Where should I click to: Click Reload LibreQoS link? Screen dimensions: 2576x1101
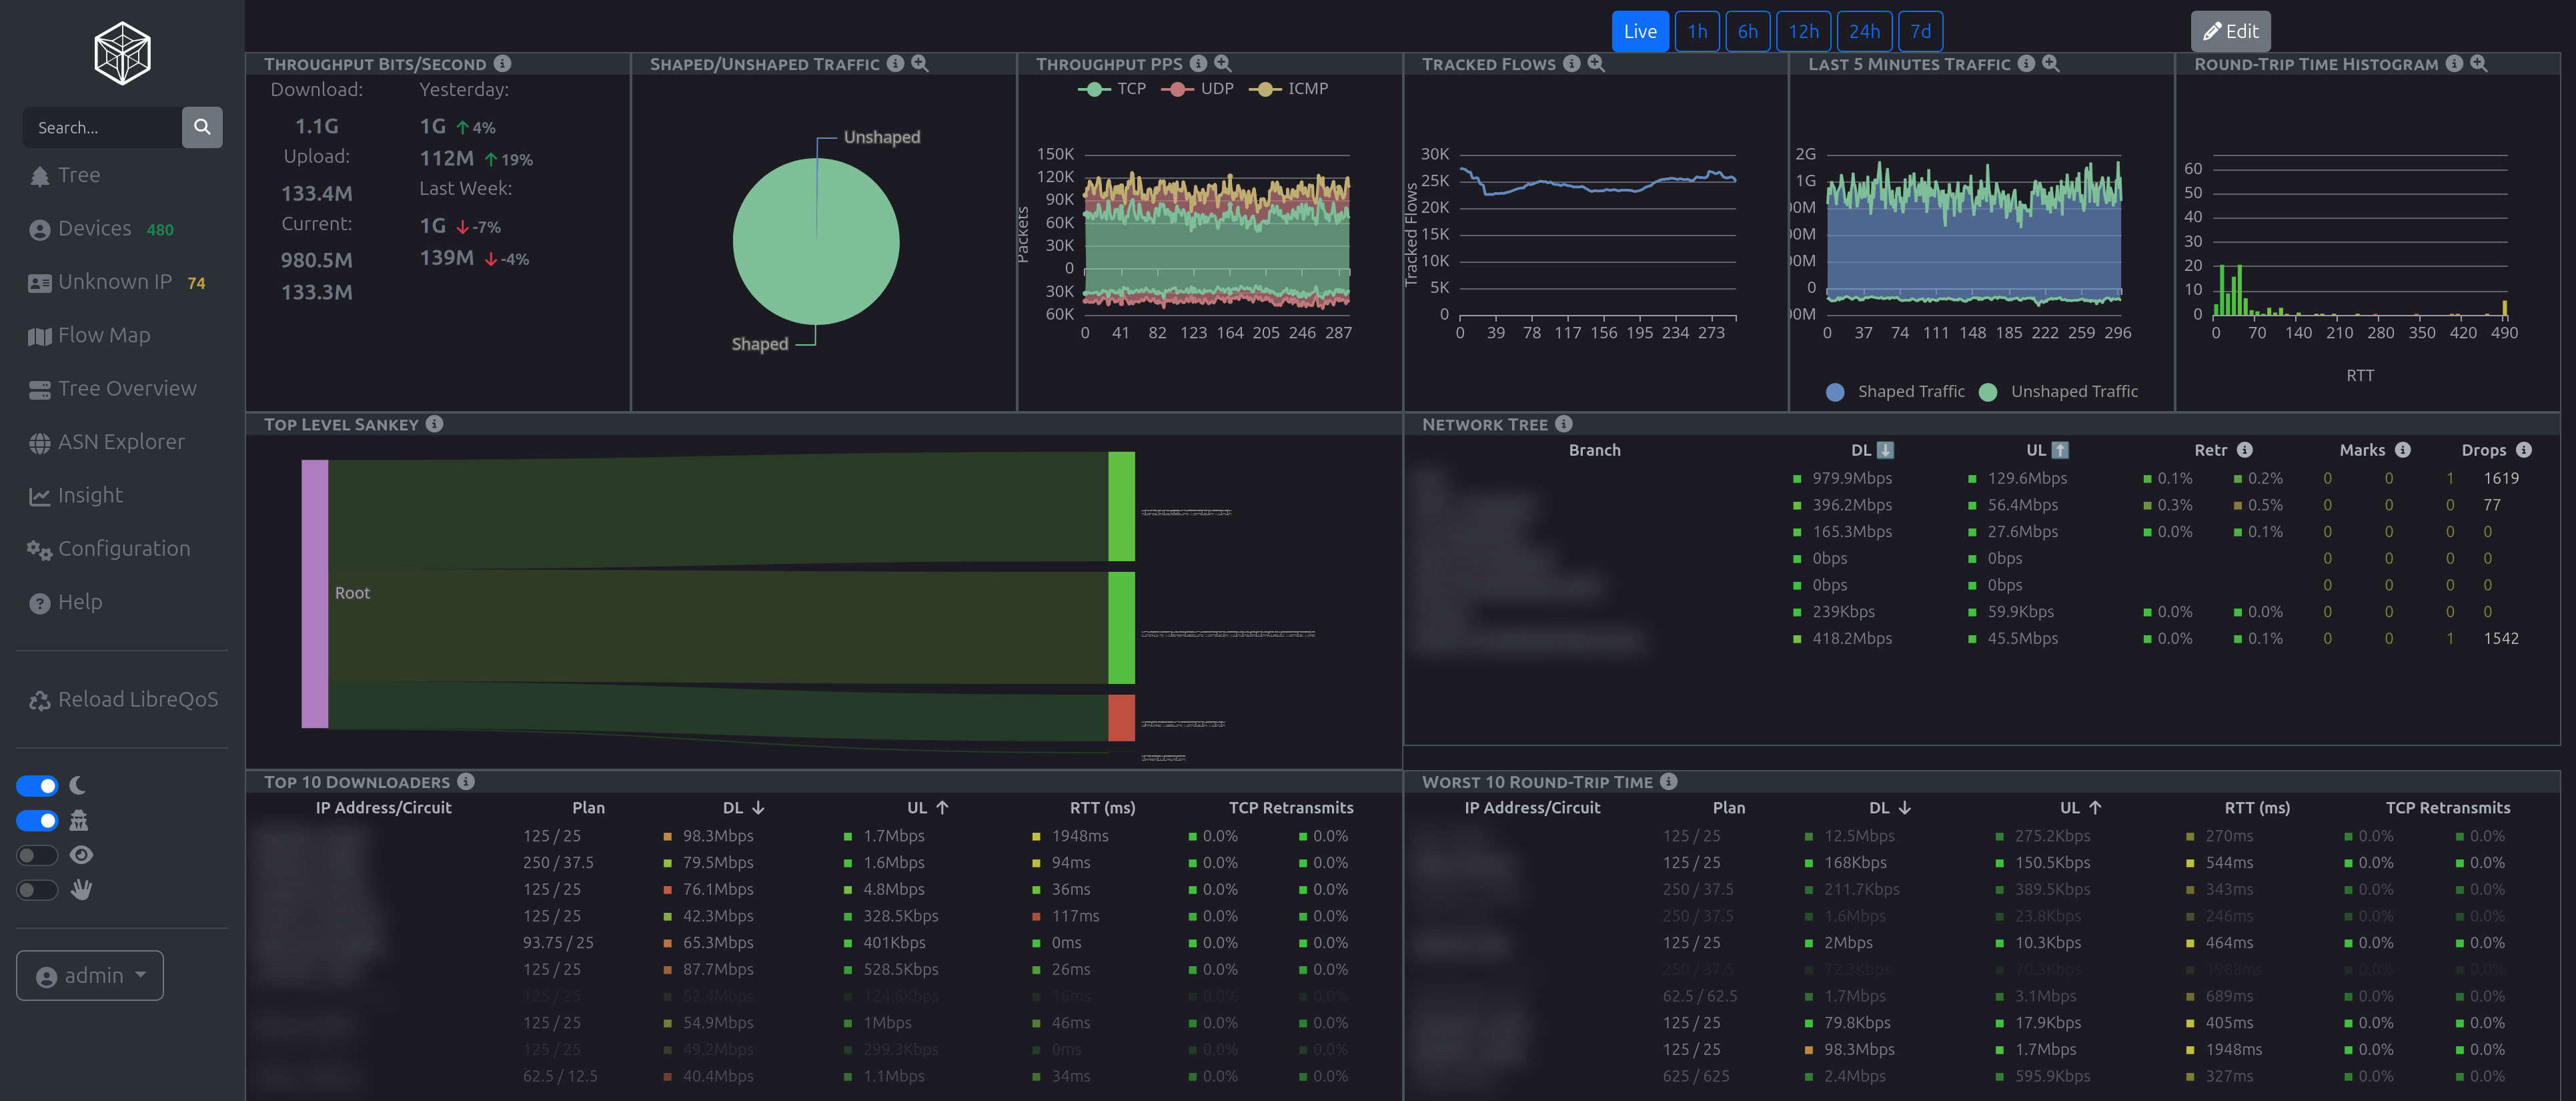coord(137,700)
